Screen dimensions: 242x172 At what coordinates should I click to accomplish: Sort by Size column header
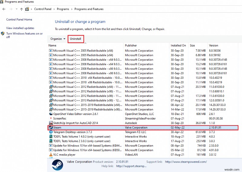click(x=192, y=46)
